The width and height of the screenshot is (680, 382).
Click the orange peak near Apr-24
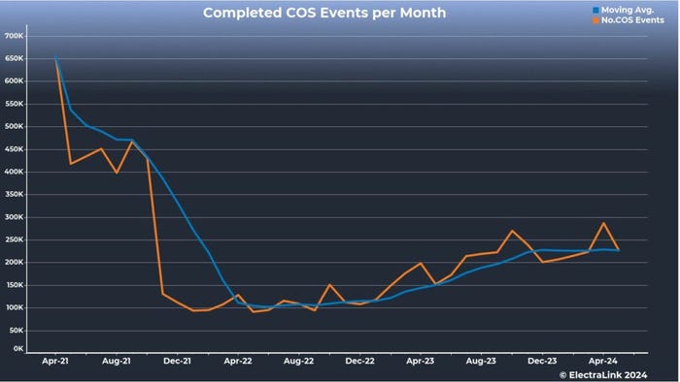[603, 223]
